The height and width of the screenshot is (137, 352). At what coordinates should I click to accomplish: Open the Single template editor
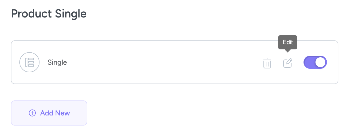[x=287, y=63]
